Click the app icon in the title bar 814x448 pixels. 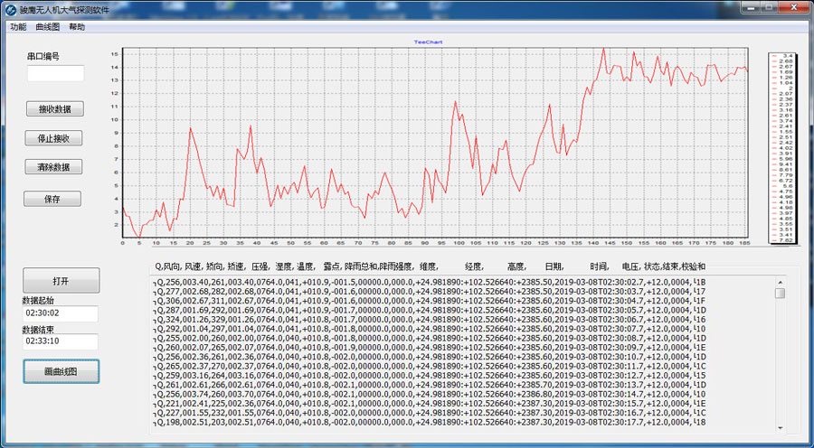click(x=10, y=9)
